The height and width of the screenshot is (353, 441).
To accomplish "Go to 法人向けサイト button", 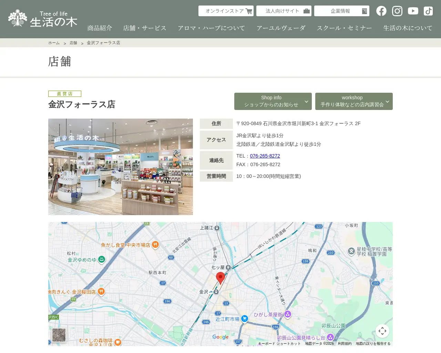I will [x=284, y=11].
